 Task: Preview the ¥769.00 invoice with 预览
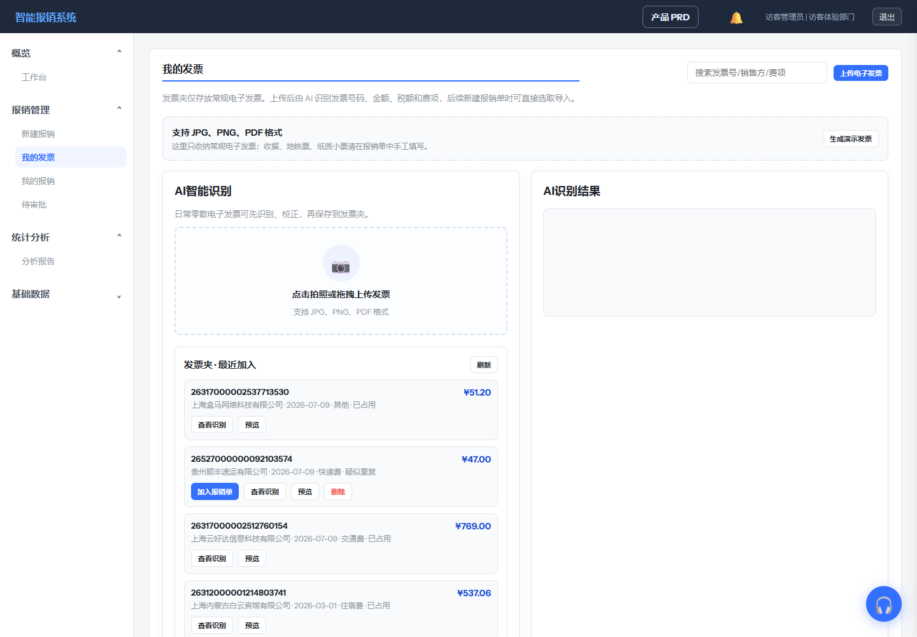click(252, 559)
